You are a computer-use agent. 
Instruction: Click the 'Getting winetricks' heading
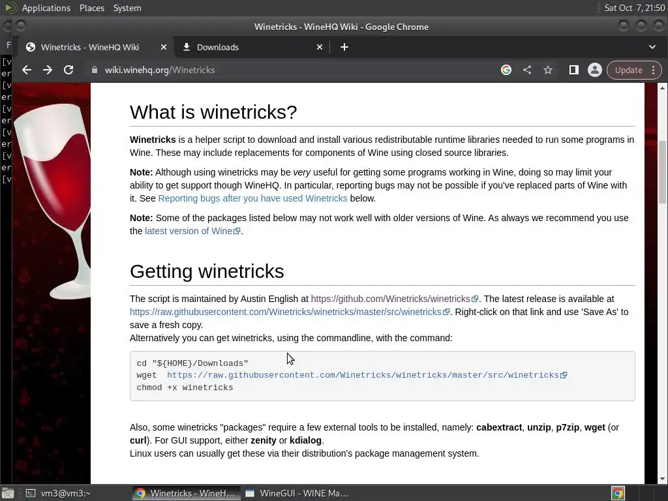tap(207, 271)
